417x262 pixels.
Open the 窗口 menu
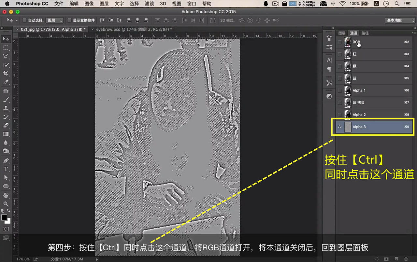[x=192, y=4]
